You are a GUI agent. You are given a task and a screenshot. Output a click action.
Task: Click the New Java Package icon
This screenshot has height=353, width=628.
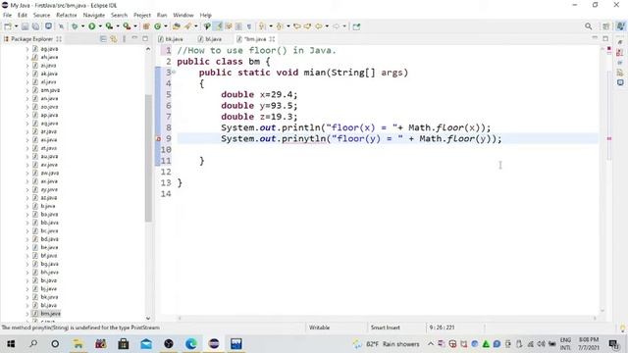tap(146, 26)
